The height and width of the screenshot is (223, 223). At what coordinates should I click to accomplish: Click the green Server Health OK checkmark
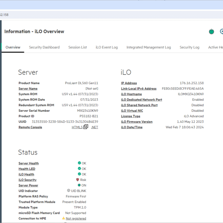(x=79, y=163)
